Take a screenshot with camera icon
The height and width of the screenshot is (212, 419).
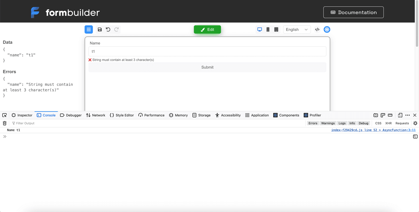(375, 115)
